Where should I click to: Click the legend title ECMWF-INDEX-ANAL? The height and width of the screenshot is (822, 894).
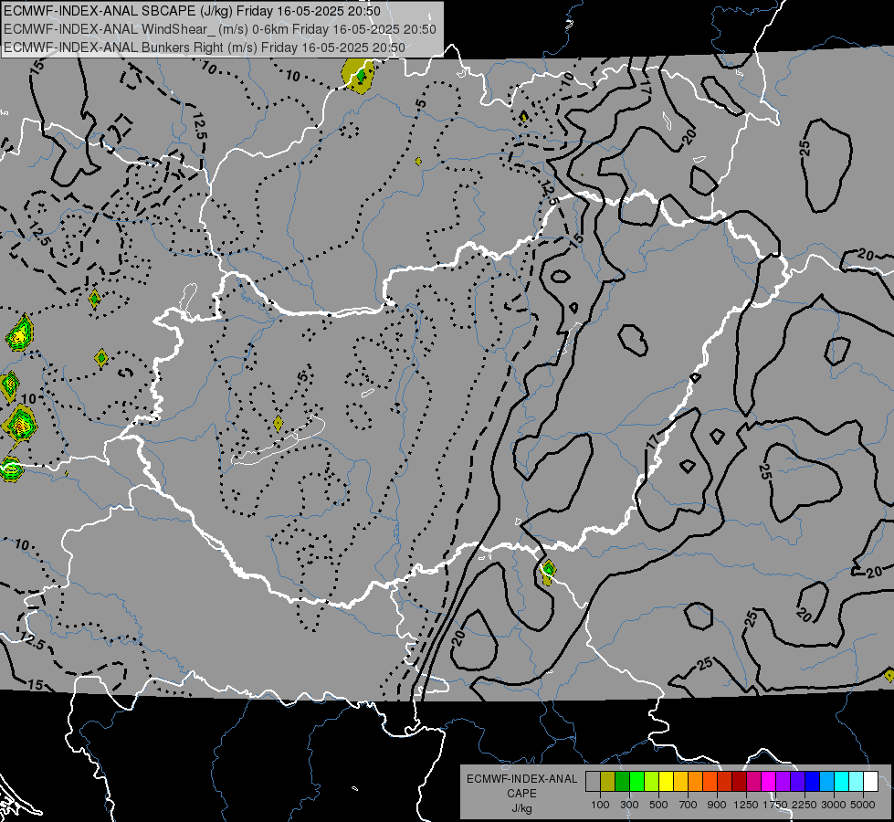(x=521, y=779)
